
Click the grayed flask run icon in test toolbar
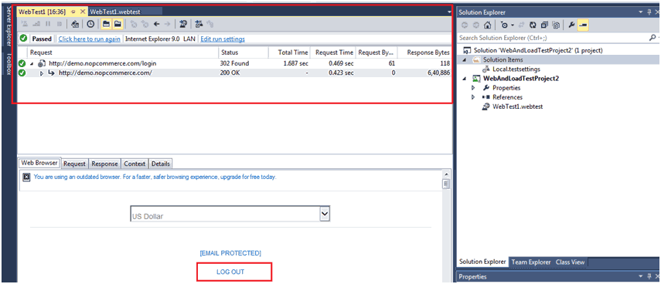24,24
